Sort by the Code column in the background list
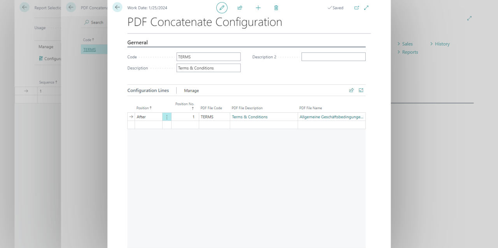 click(88, 40)
